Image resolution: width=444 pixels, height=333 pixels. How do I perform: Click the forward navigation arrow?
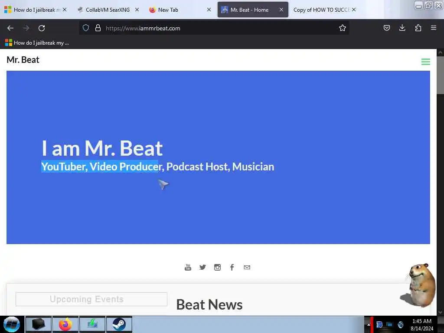pyautogui.click(x=26, y=28)
